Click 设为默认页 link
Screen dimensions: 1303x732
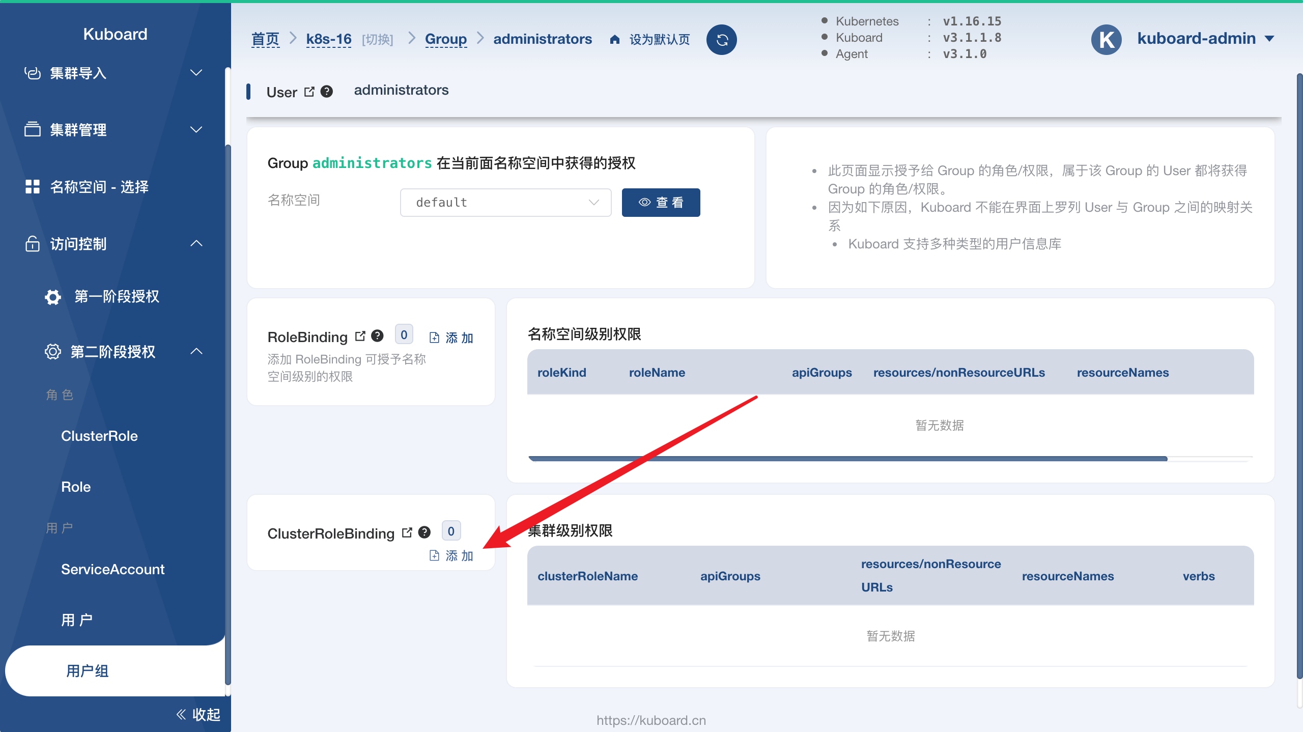(660, 39)
